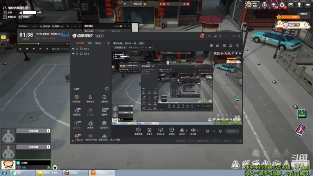Open game mail envelope icon
Screen dimensions: 313x176
click(x=291, y=5)
